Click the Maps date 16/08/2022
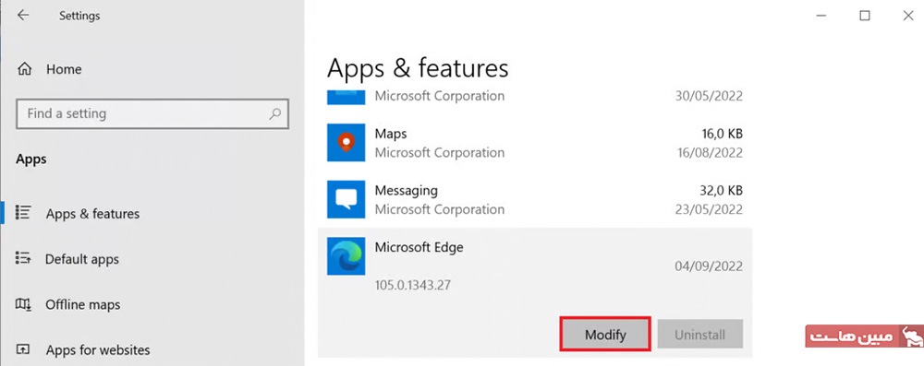The image size is (924, 366). [709, 153]
